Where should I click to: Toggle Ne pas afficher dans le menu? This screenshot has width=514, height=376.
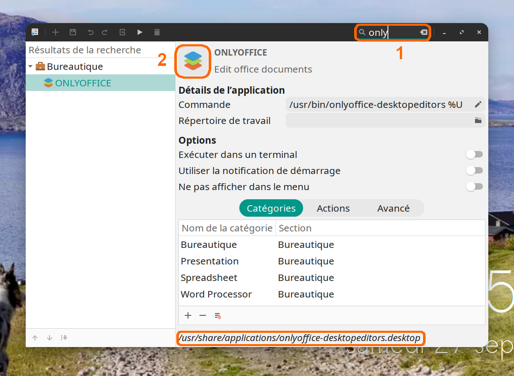pyautogui.click(x=474, y=187)
